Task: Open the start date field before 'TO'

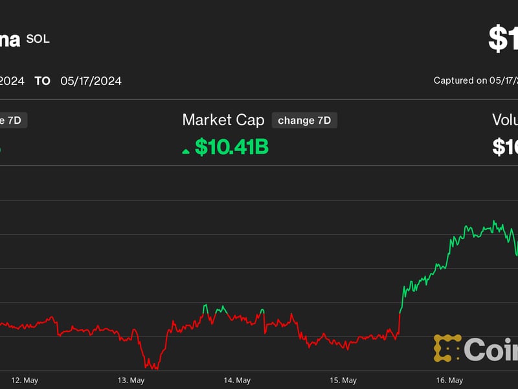Action: pos(12,80)
